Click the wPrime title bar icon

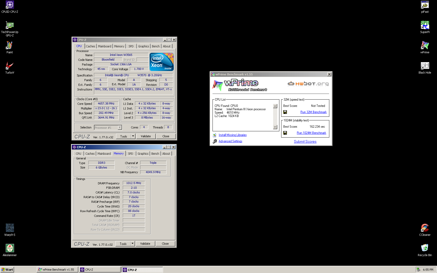pyautogui.click(x=213, y=74)
